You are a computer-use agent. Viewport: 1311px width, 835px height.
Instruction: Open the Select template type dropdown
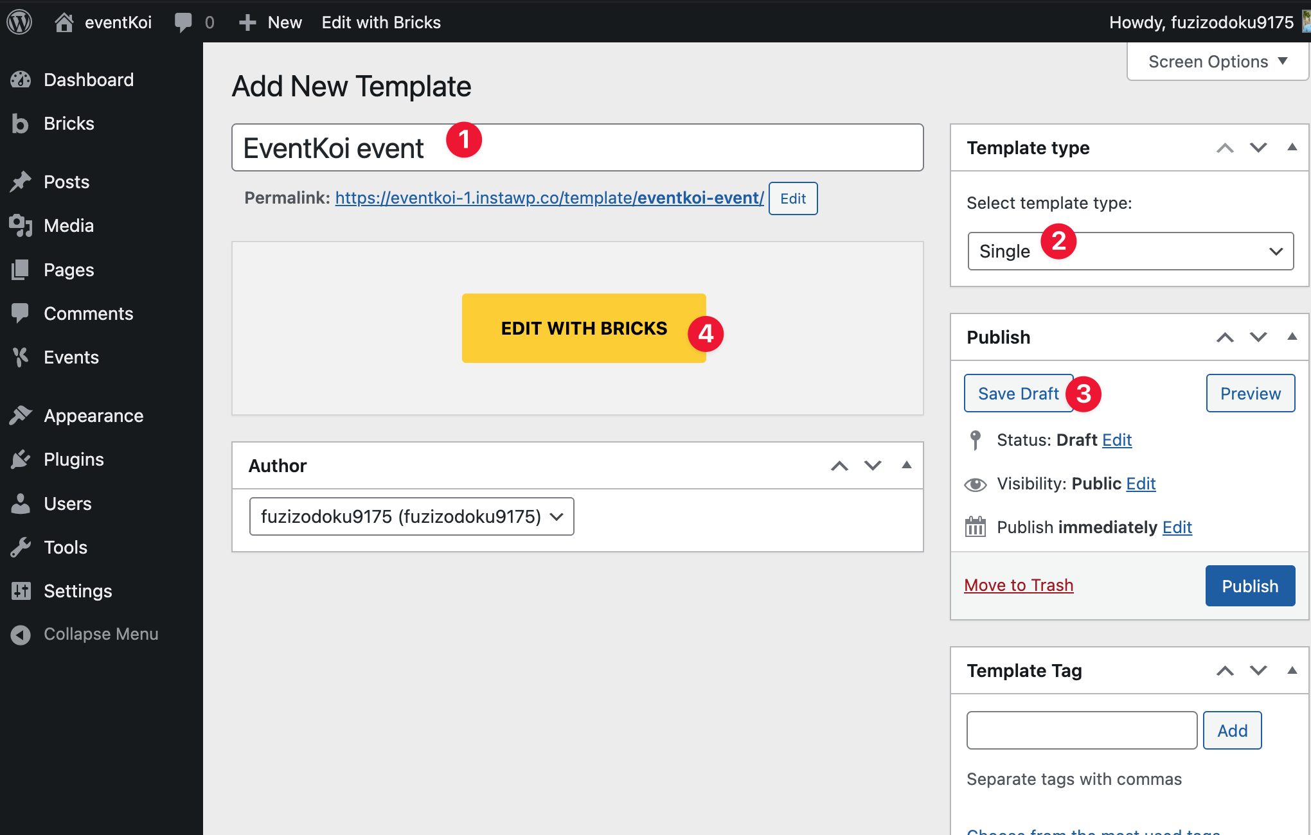1130,251
